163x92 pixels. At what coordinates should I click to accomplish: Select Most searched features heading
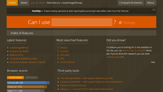tap(72, 40)
